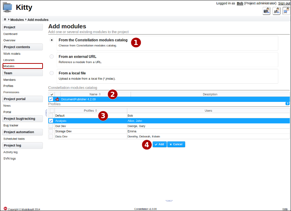The height and width of the screenshot is (211, 291).
Task: Click the 'Emma' users cell
Action: tap(208, 131)
